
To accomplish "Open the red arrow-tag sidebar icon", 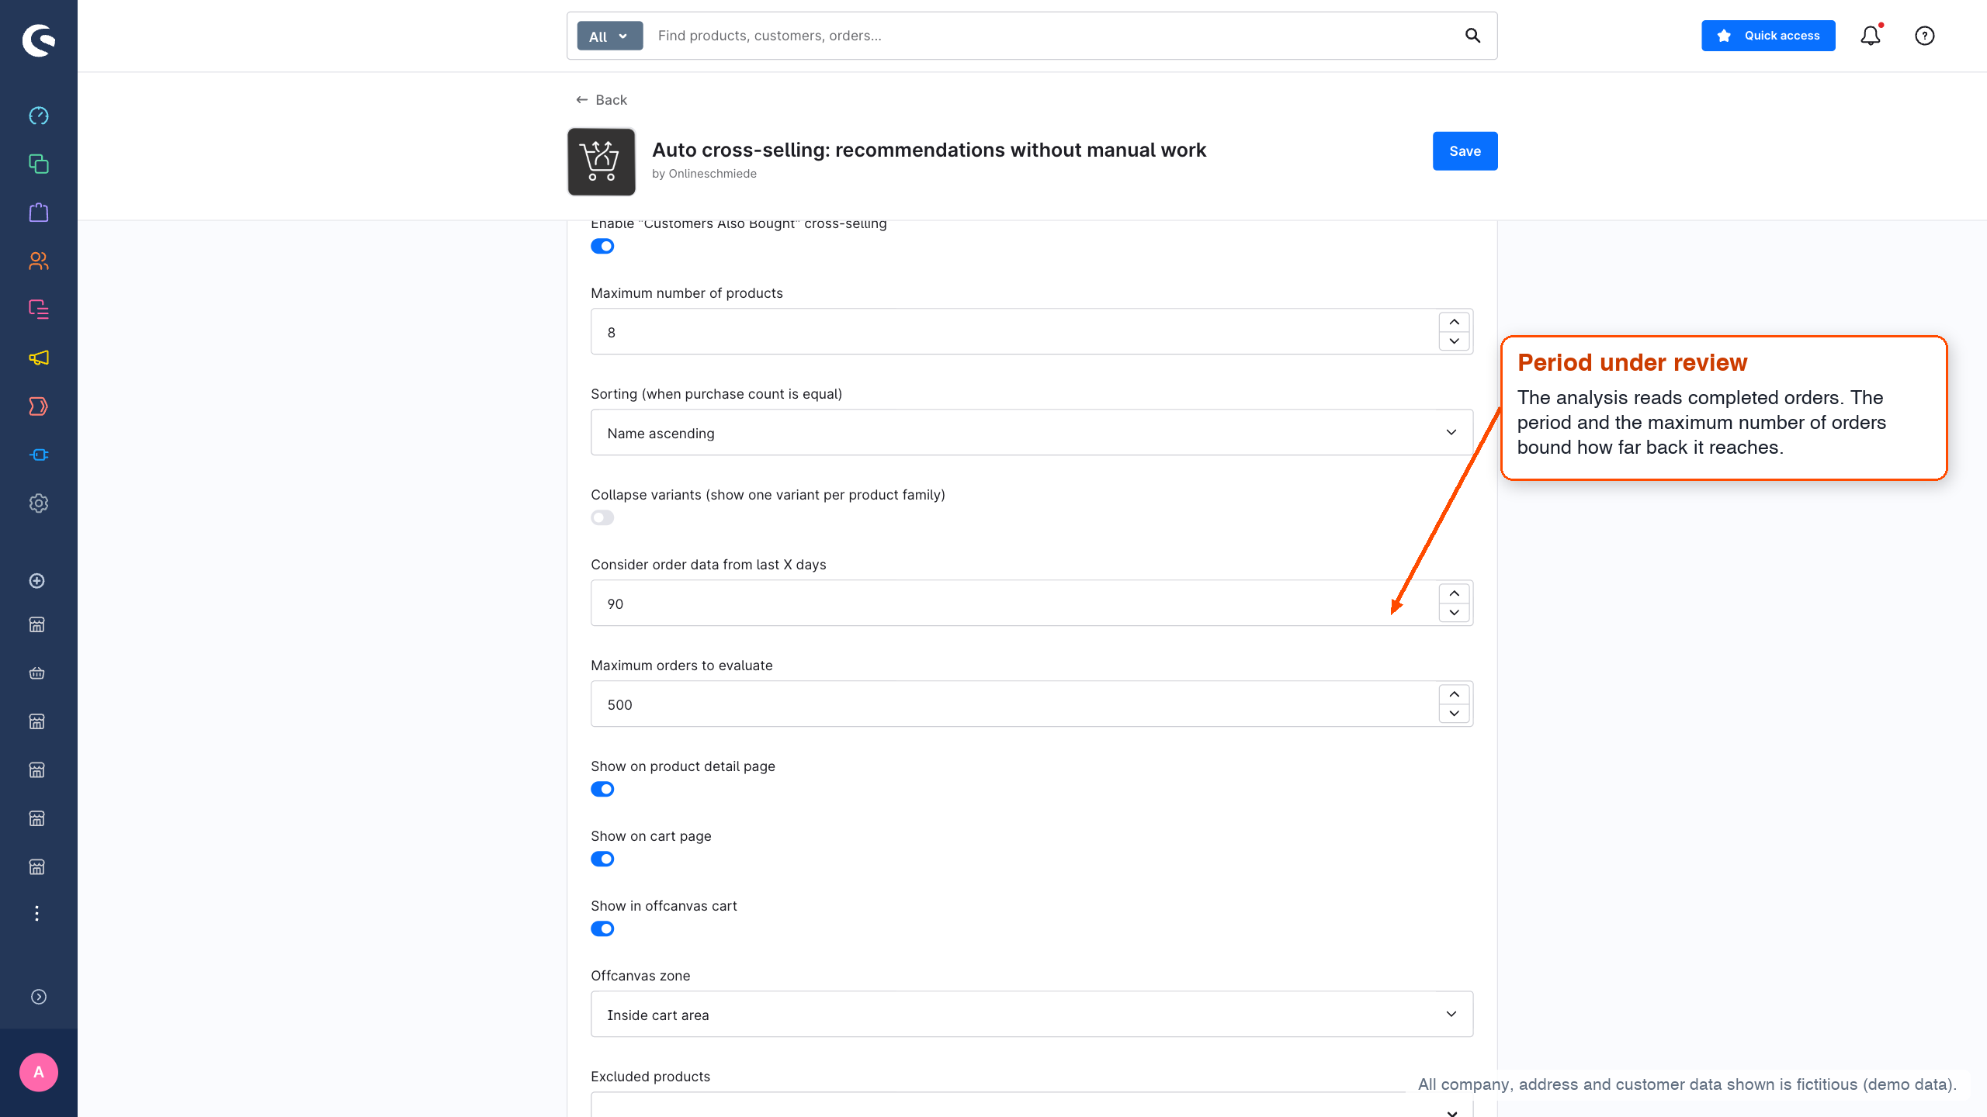I will tap(39, 406).
